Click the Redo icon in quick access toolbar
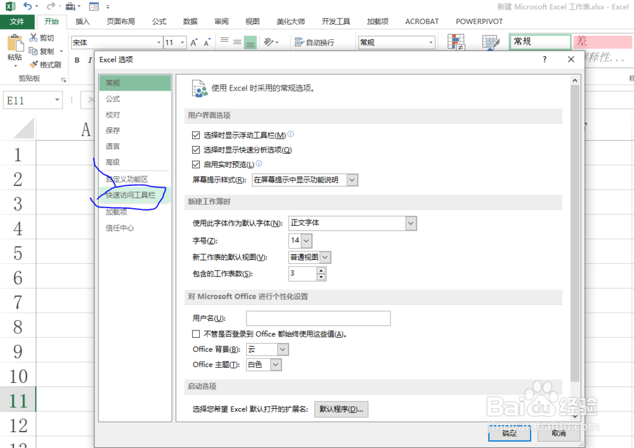Screen dimensions: 634x448 [x=51, y=6]
